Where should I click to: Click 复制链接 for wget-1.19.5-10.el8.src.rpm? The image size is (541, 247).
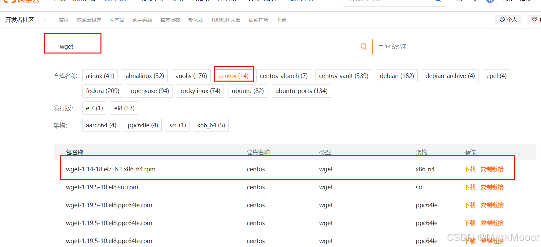click(492, 187)
